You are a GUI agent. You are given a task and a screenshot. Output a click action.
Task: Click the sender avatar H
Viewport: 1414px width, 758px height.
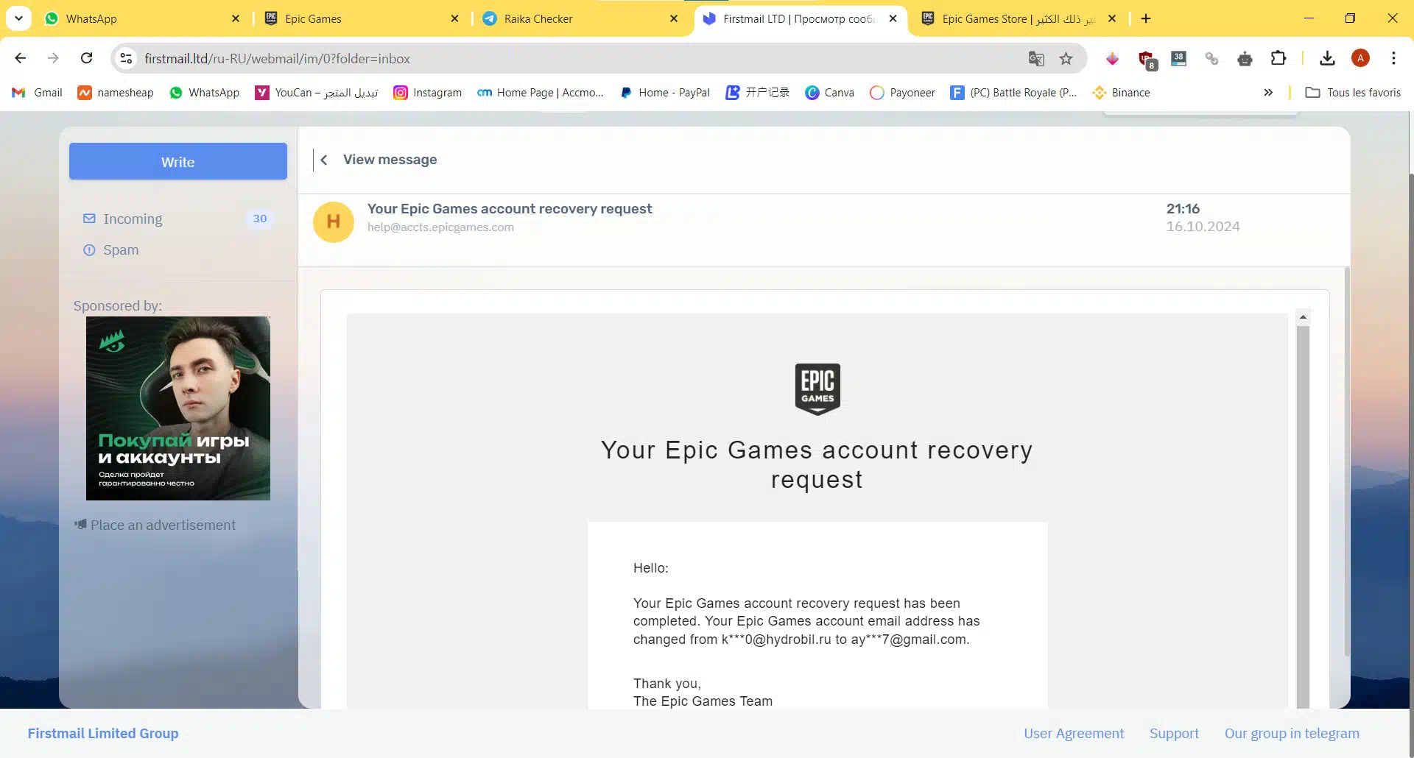334,222
